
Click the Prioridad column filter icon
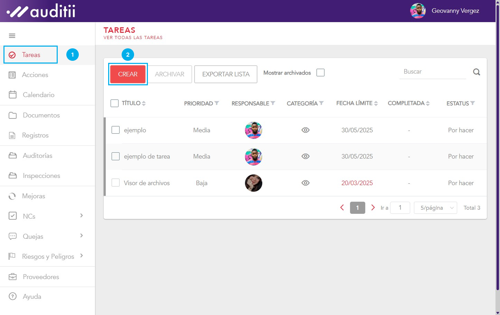point(217,103)
